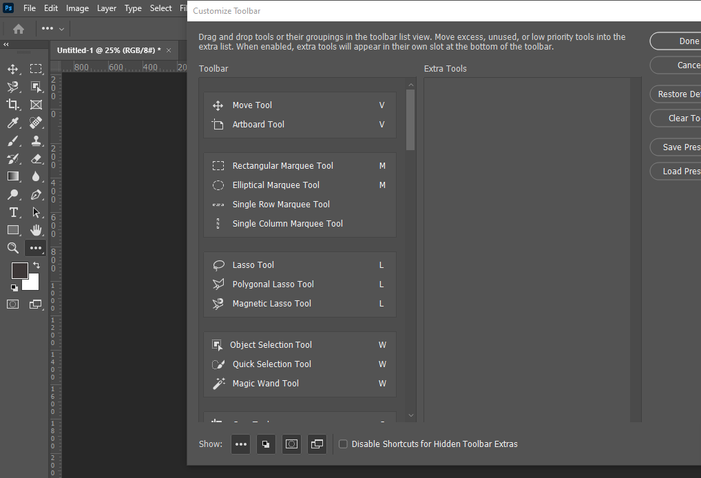Viewport: 701px width, 478px height.
Task: Select the Pen tool
Action: (x=36, y=194)
